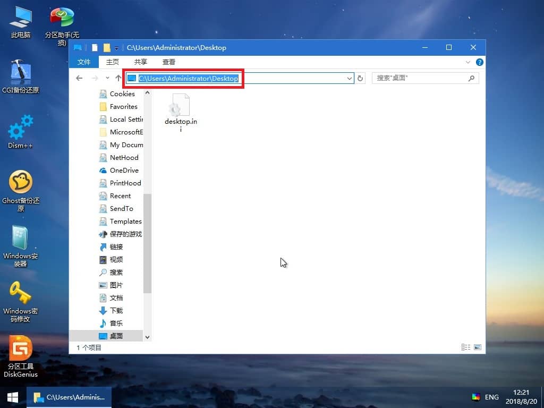
Task: Expand the address bar history dropdown
Action: [x=349, y=78]
